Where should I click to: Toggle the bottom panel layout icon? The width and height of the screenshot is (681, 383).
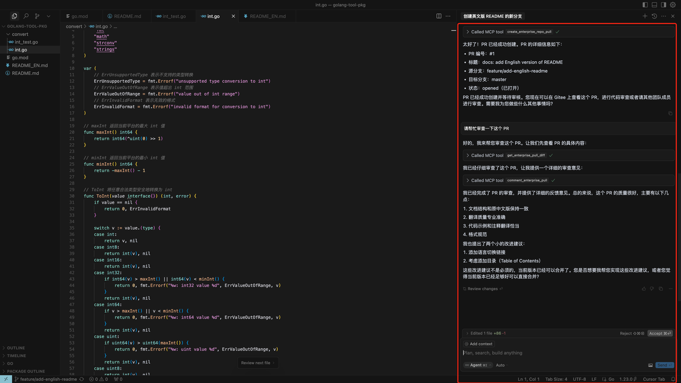[x=655, y=5]
